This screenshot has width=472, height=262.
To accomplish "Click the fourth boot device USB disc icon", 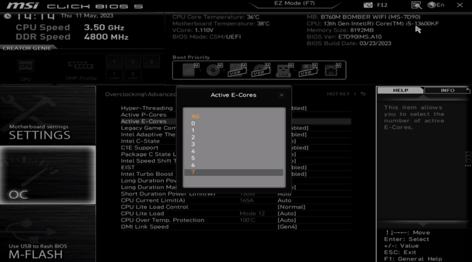I will [x=261, y=70].
